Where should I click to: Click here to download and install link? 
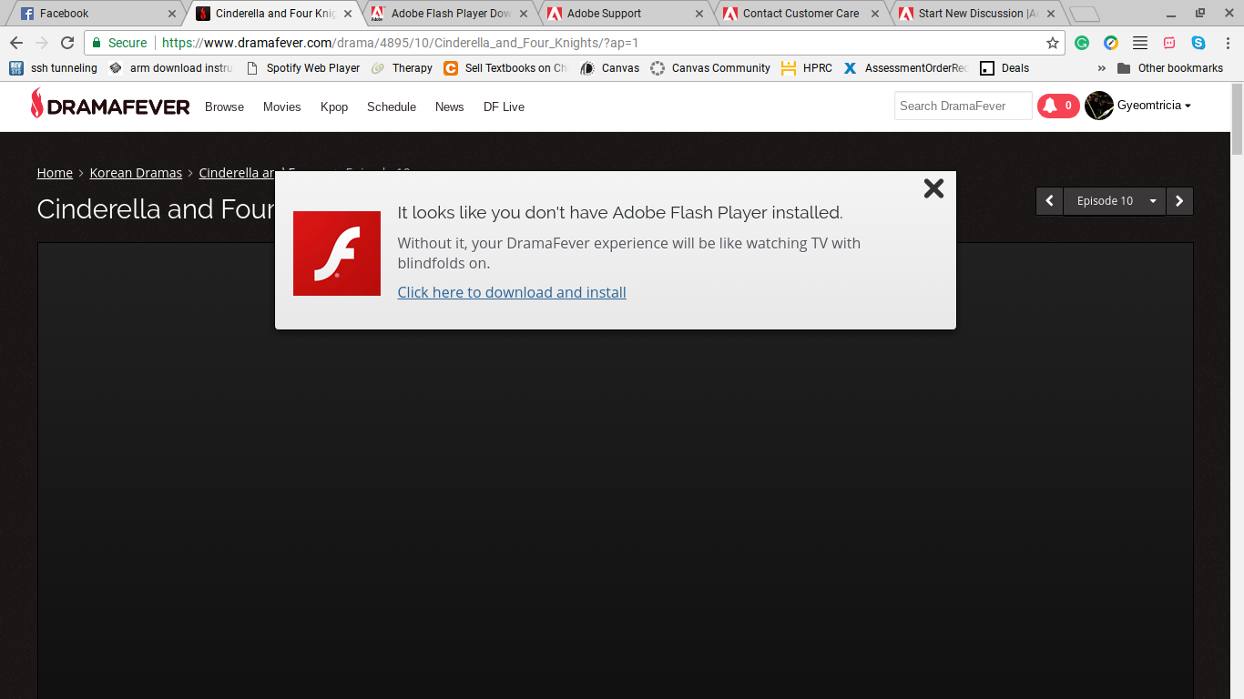click(x=512, y=292)
